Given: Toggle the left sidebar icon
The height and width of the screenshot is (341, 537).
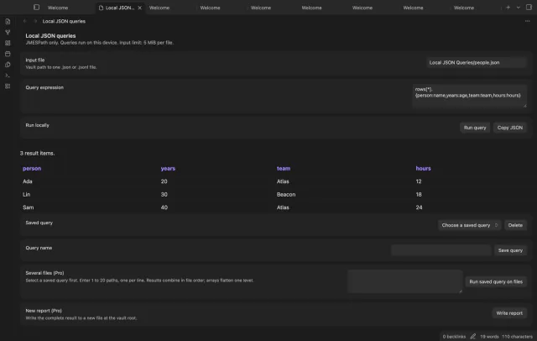Looking at the screenshot, I should pos(37,8).
